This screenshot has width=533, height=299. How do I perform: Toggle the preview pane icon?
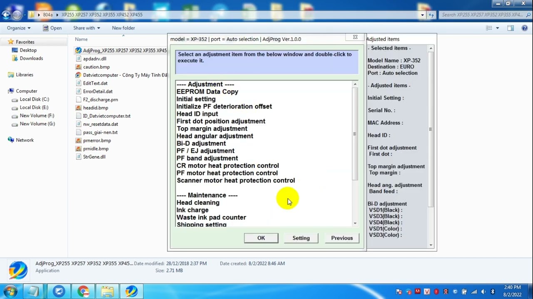tap(511, 28)
